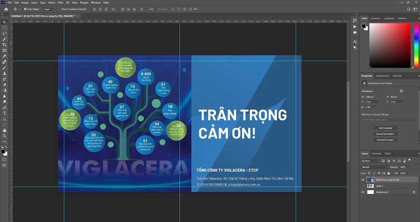Click the Lock position icon in Layers
This screenshot has width=420, height=222.
tap(378, 173)
